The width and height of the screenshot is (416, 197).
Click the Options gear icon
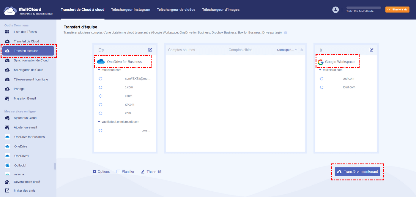pos(94,171)
